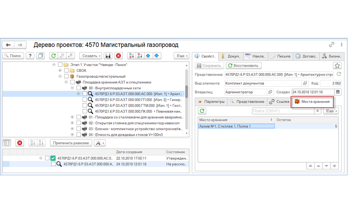Expand the 01 - Площадка со стеллажами node
Image resolution: width=348 pixels, height=213 pixels.
point(72,117)
